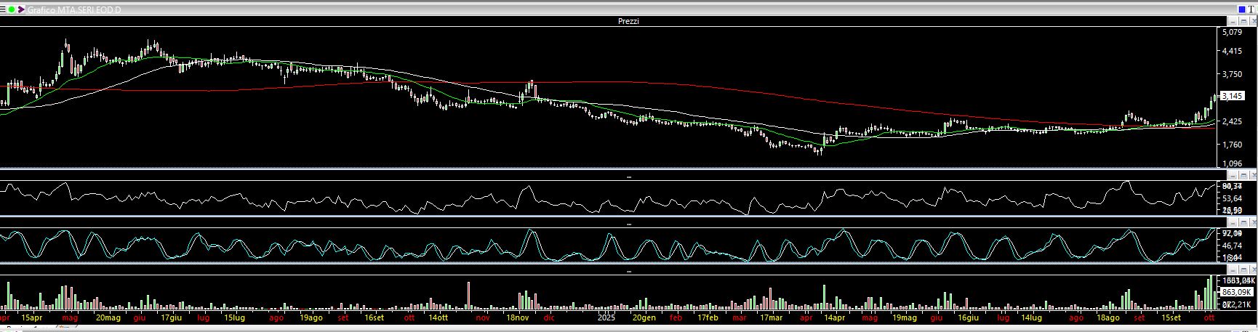Minimize the Prezzi price pane
Screen dimensions: 1258x332
pyautogui.click(x=1233, y=22)
